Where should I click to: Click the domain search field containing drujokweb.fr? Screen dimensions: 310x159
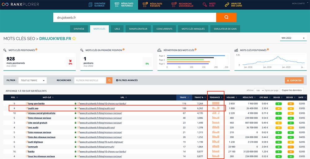coord(135,17)
